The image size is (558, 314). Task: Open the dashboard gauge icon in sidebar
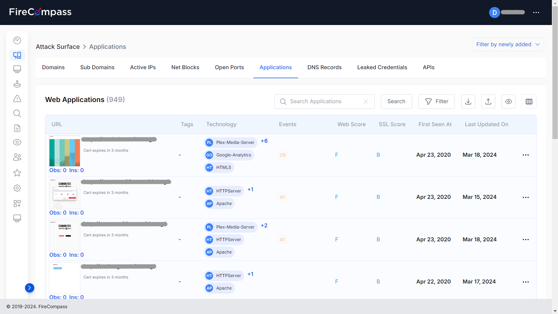17,40
